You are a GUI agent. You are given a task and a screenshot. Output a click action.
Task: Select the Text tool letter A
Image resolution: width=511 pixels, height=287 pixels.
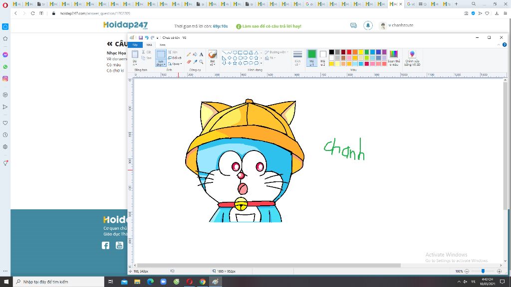[201, 54]
